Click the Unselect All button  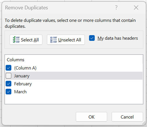[66, 40]
